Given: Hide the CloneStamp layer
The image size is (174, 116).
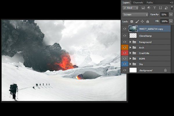Looking at the screenshot, I should click(125, 35).
